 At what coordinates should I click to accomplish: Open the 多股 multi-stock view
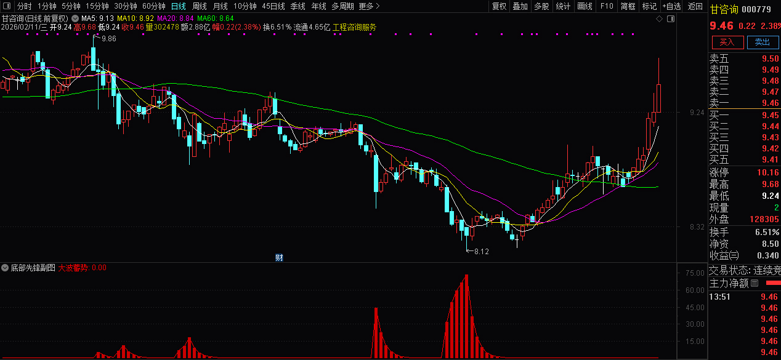click(x=542, y=6)
